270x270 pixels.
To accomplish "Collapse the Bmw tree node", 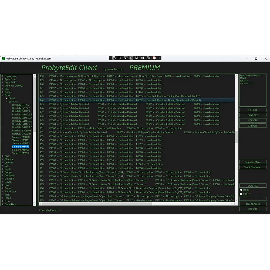I will (3, 95).
